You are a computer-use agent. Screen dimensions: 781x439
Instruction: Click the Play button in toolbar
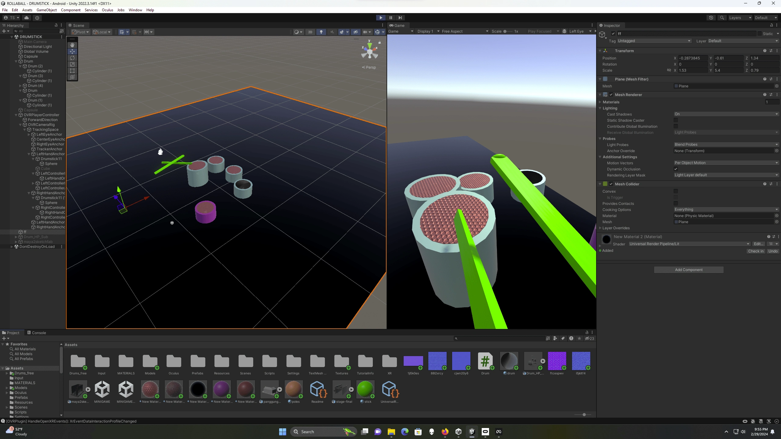pyautogui.click(x=381, y=18)
